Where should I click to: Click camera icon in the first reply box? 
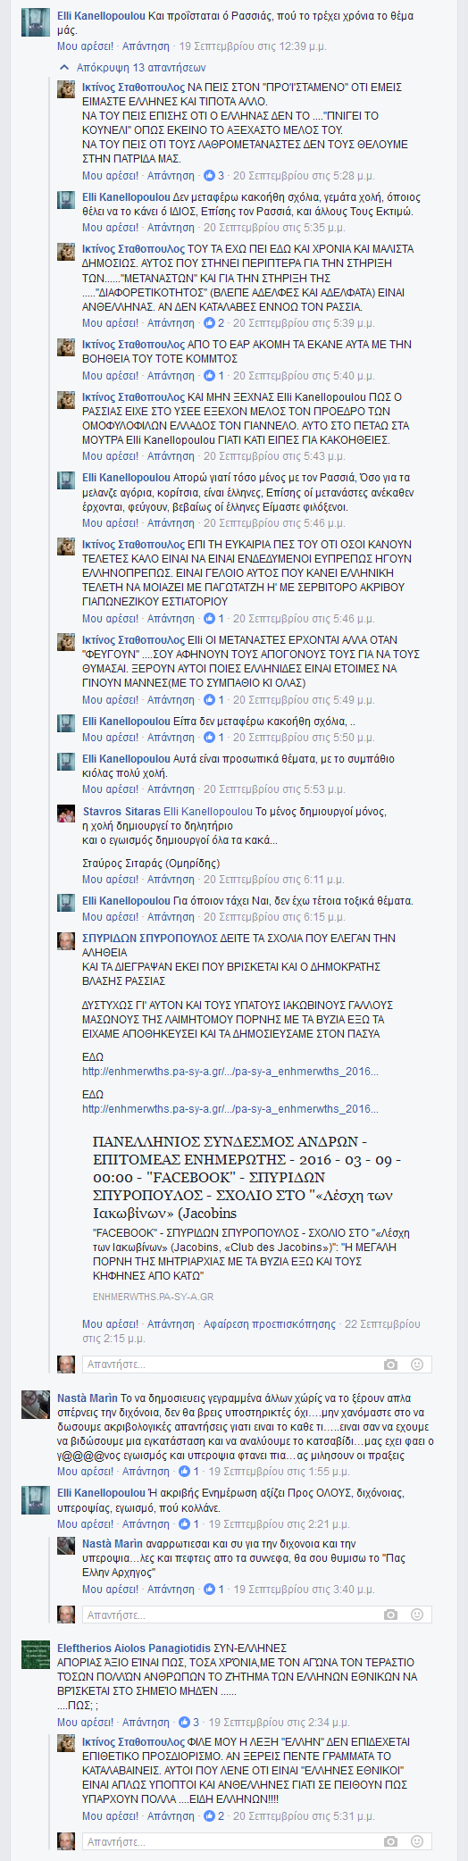[390, 1364]
